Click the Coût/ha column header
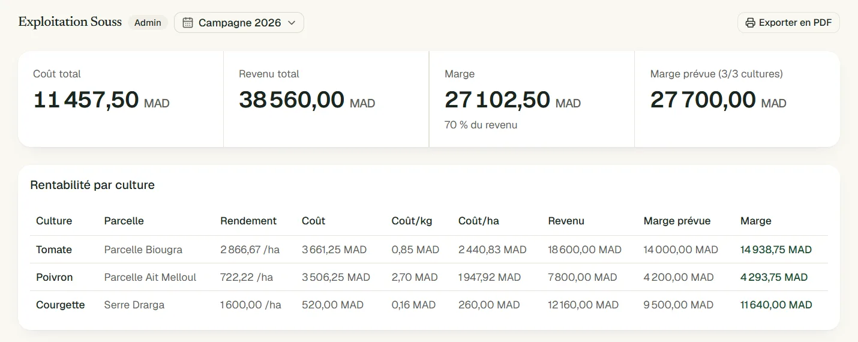The width and height of the screenshot is (858, 342). pyautogui.click(x=479, y=221)
